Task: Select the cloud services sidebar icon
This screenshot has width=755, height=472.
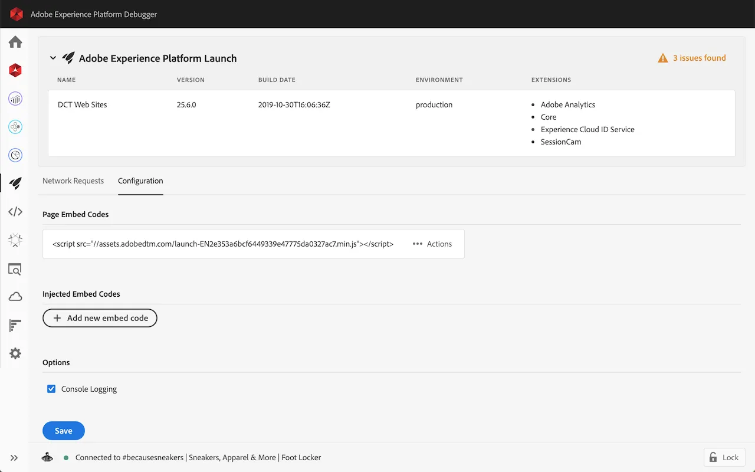Action: [x=15, y=297]
